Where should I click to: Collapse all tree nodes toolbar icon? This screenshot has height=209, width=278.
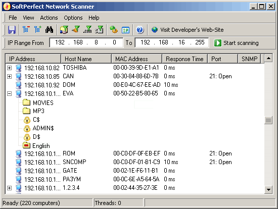pos(26,30)
